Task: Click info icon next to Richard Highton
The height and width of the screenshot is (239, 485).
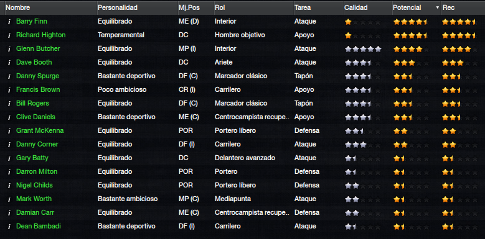Action: pyautogui.click(x=9, y=35)
